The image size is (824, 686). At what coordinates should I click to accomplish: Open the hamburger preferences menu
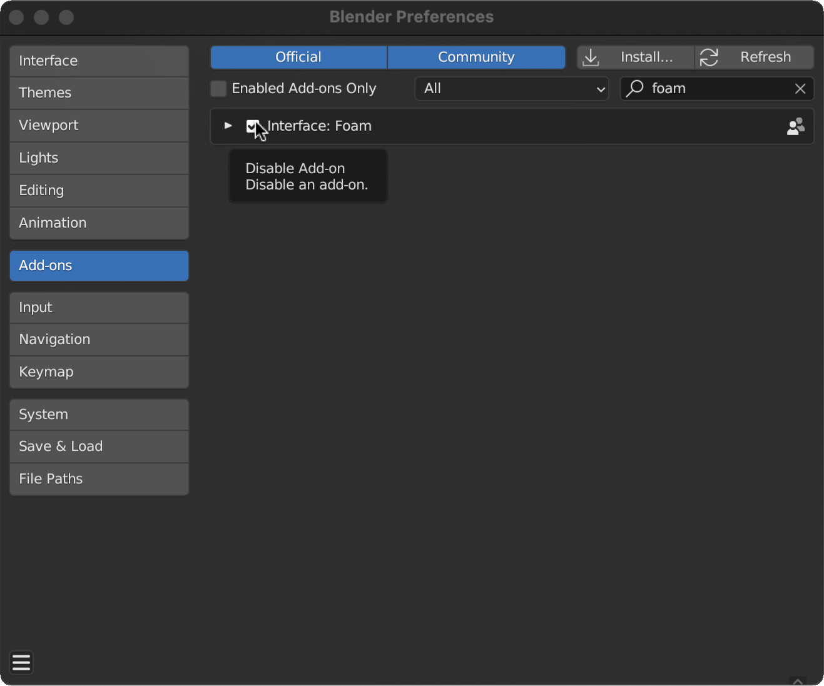coord(21,662)
